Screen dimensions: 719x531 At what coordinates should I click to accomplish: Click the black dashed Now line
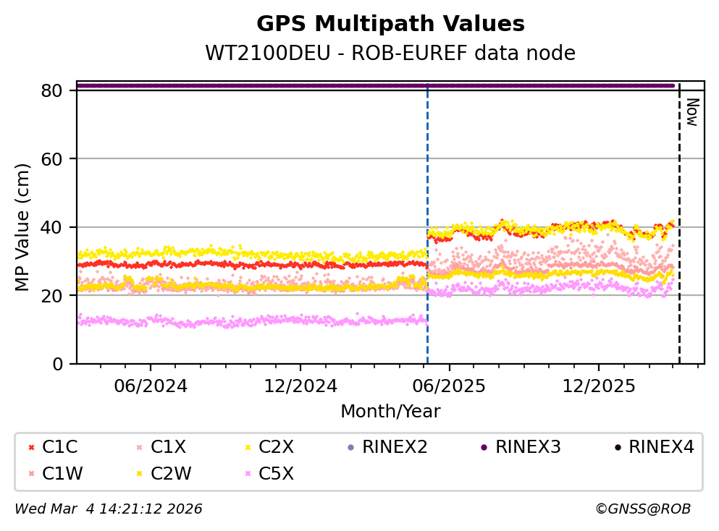click(x=679, y=217)
